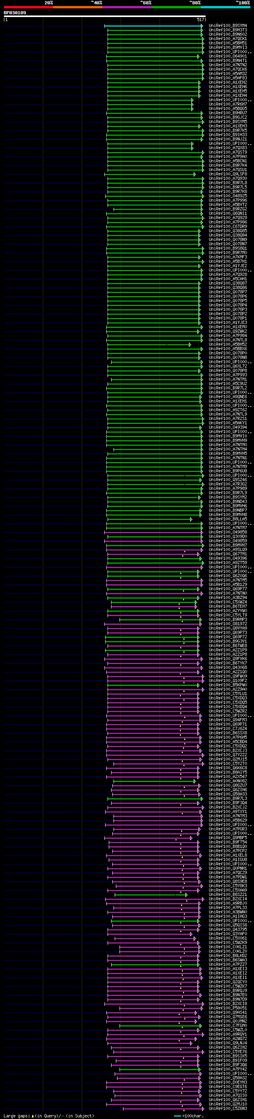Click the UniRef100_A7NTM5 hit name
254x1119 pixels.
point(228,580)
